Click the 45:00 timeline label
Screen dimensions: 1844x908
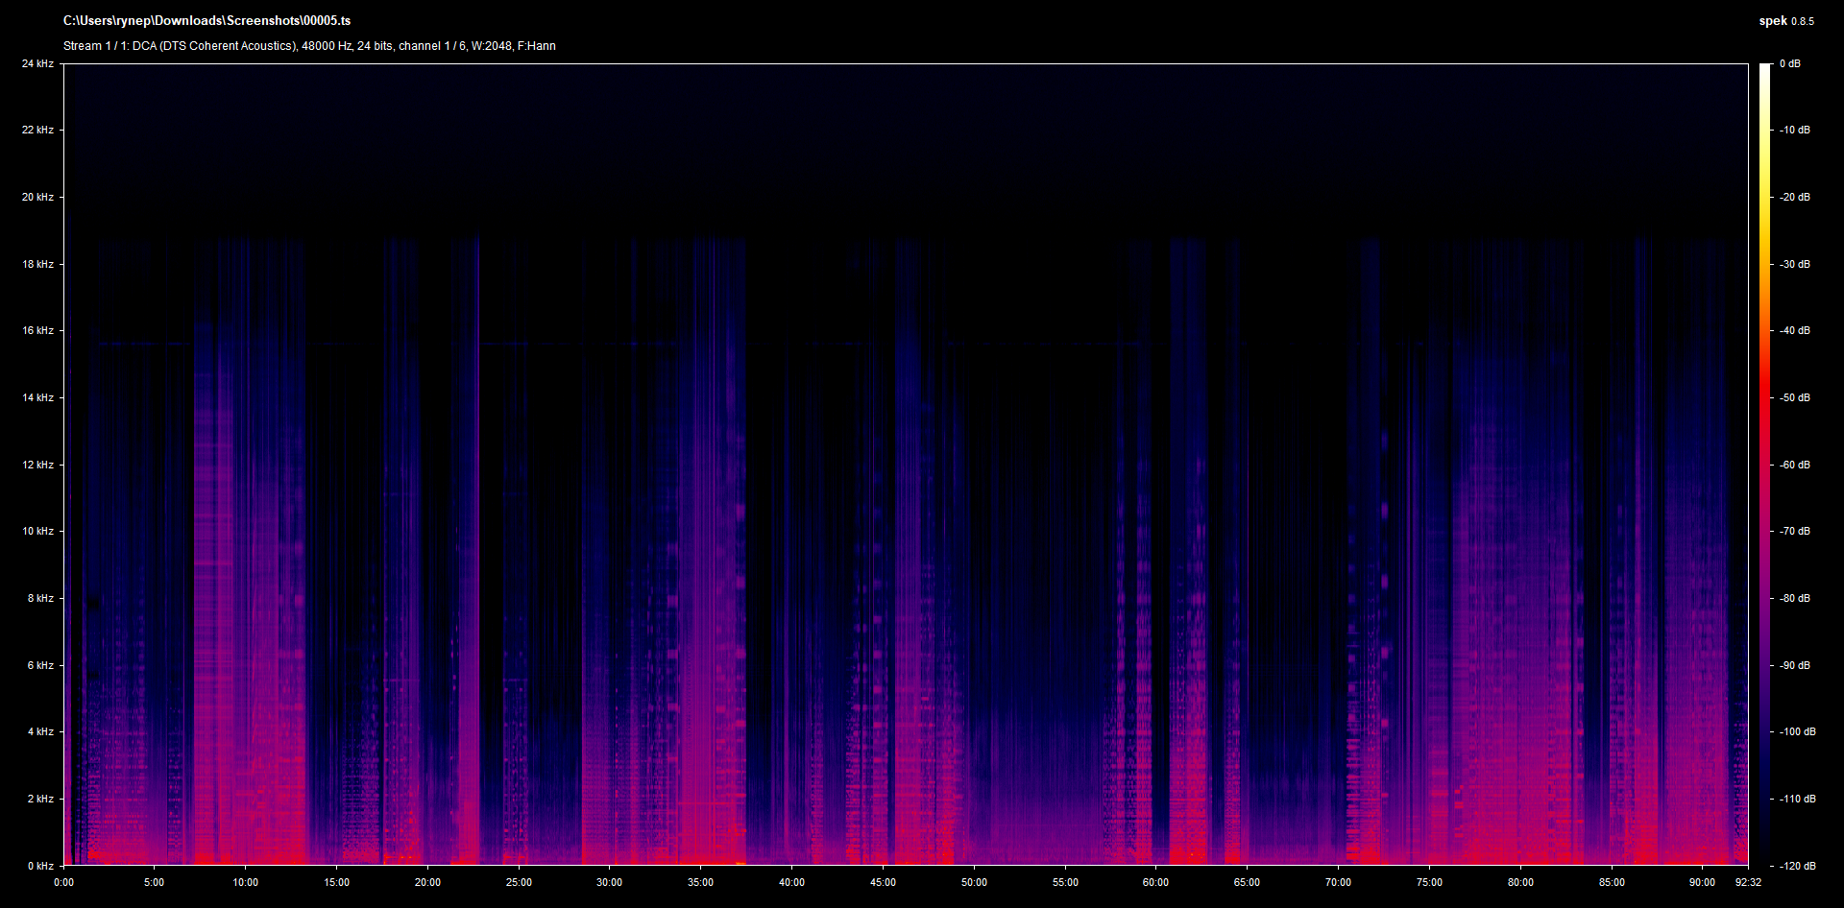point(883,882)
